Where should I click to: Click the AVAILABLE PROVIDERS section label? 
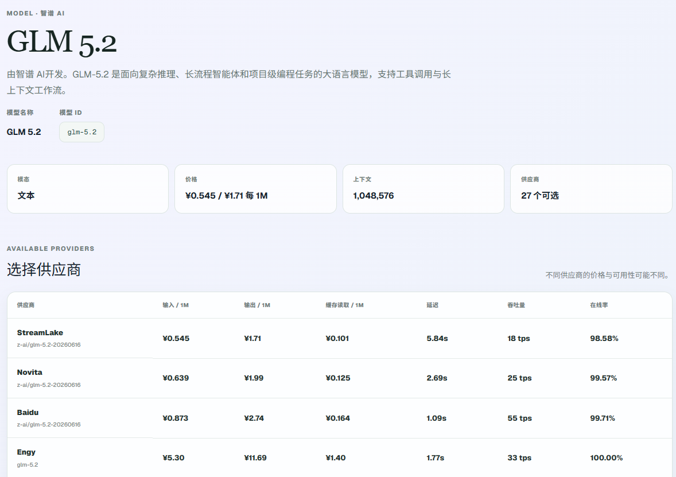tap(50, 249)
